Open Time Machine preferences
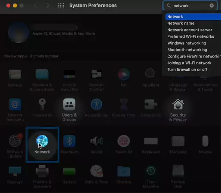This screenshot has height=193, width=221. pyautogui.click(x=151, y=171)
